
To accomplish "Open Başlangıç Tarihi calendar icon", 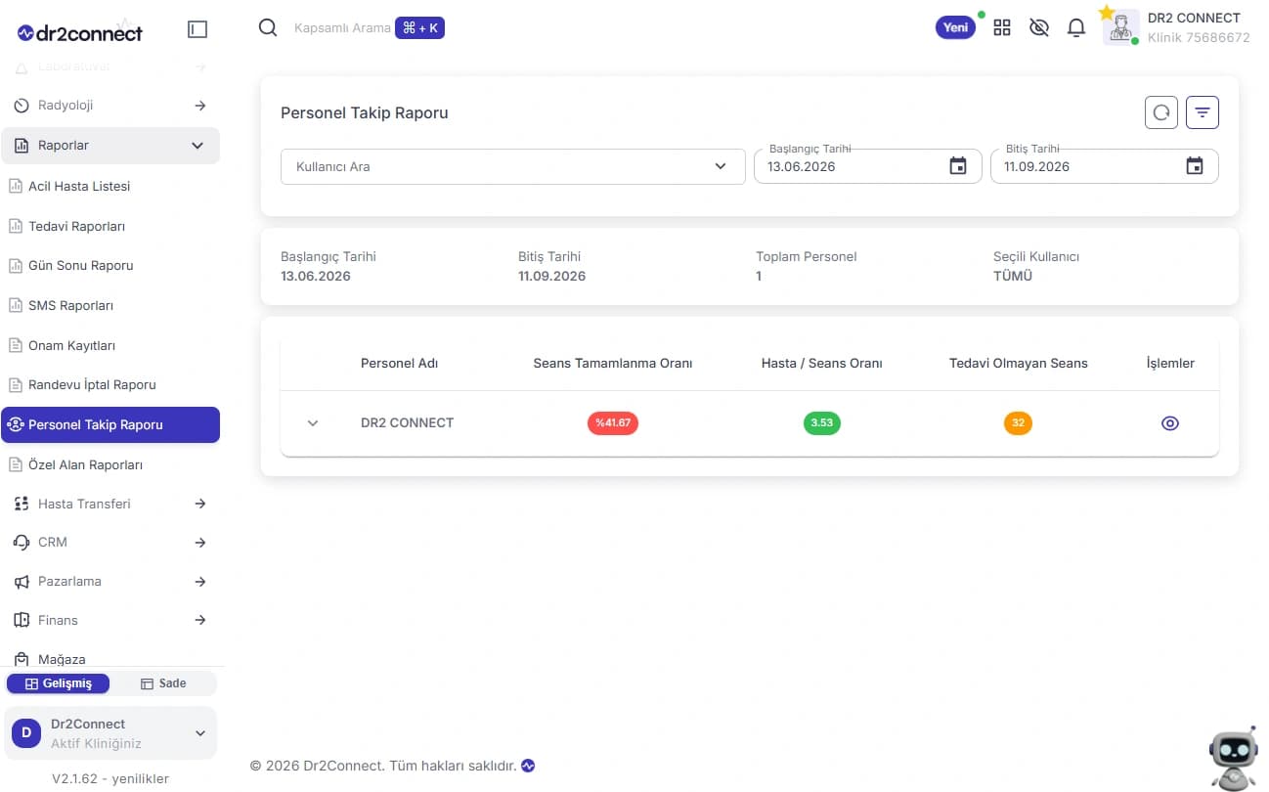I will pos(958,166).
